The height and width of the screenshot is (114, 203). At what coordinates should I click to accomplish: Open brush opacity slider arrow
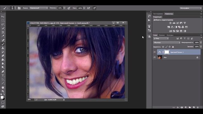64,8
